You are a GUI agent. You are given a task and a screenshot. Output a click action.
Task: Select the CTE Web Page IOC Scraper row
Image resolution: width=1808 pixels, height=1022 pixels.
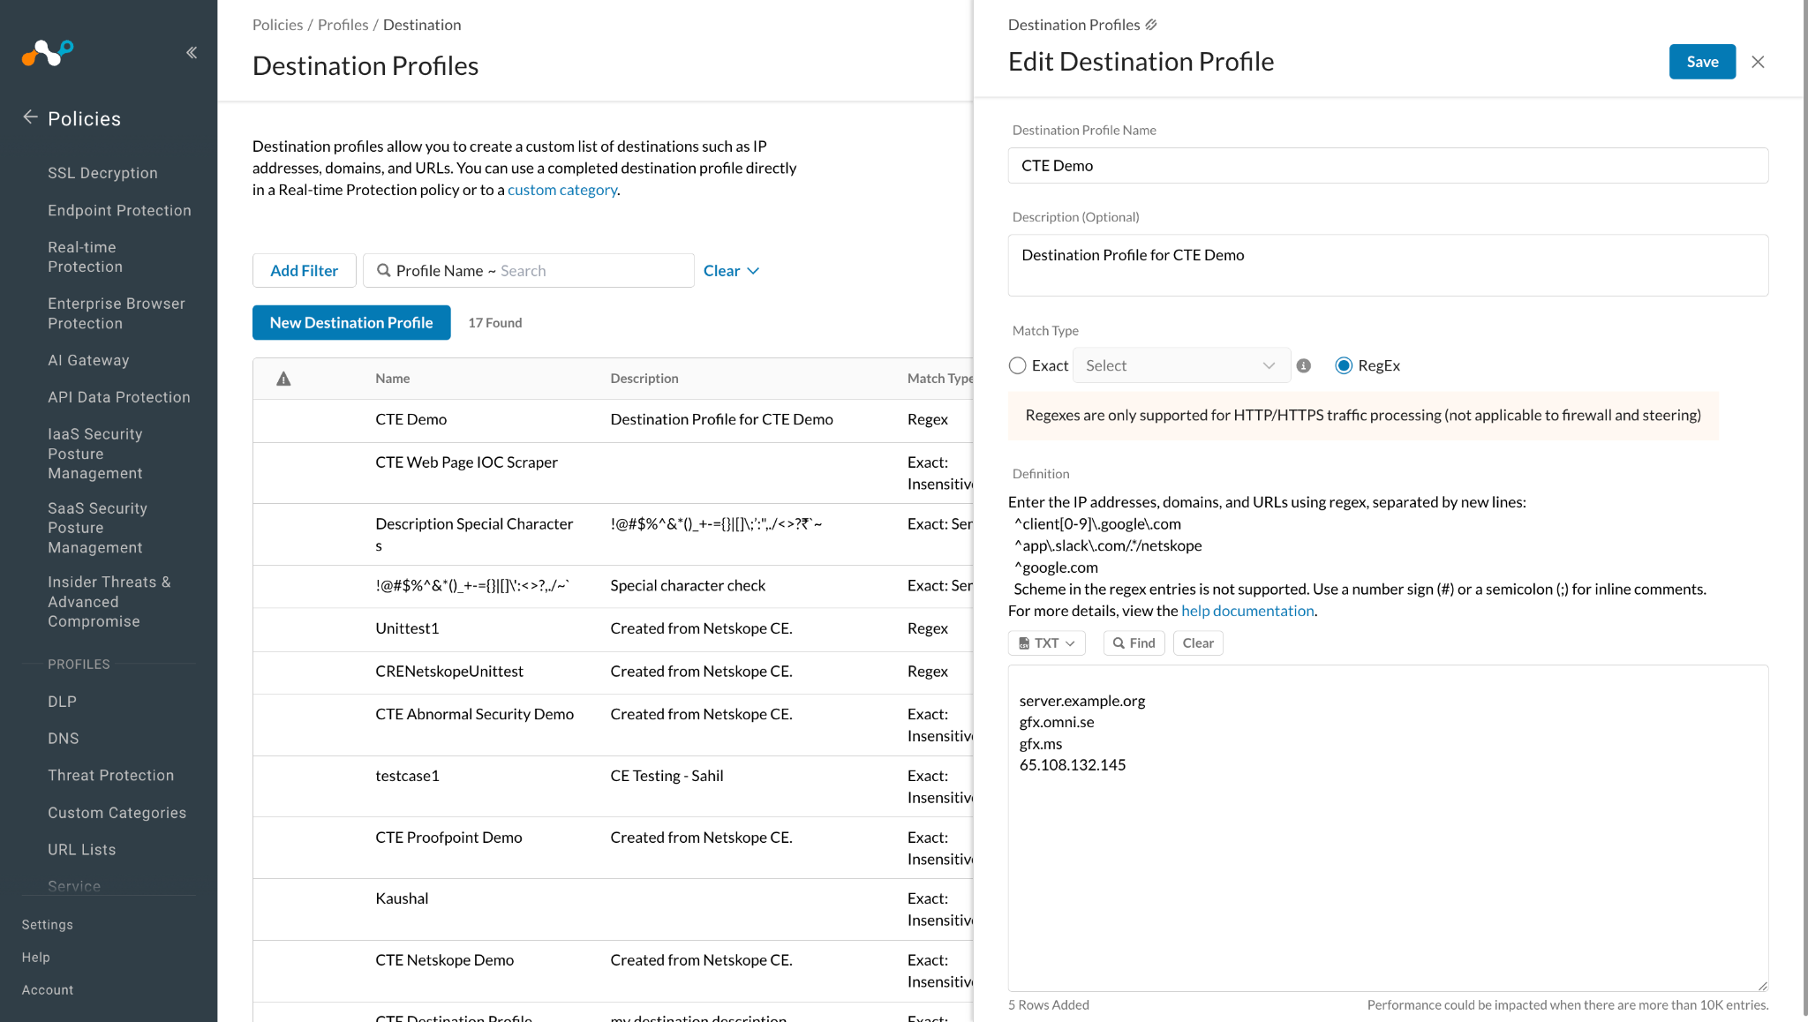[x=613, y=473]
